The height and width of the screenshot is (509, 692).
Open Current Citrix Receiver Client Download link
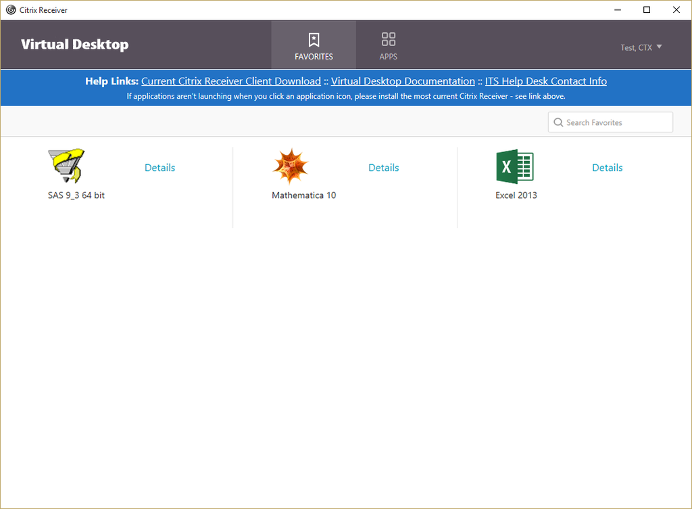(x=230, y=80)
